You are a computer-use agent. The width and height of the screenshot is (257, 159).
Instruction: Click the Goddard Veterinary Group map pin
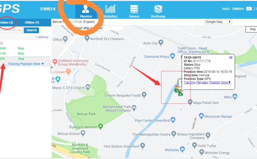click(x=55, y=62)
